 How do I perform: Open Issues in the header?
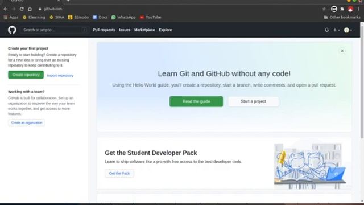[x=125, y=30]
